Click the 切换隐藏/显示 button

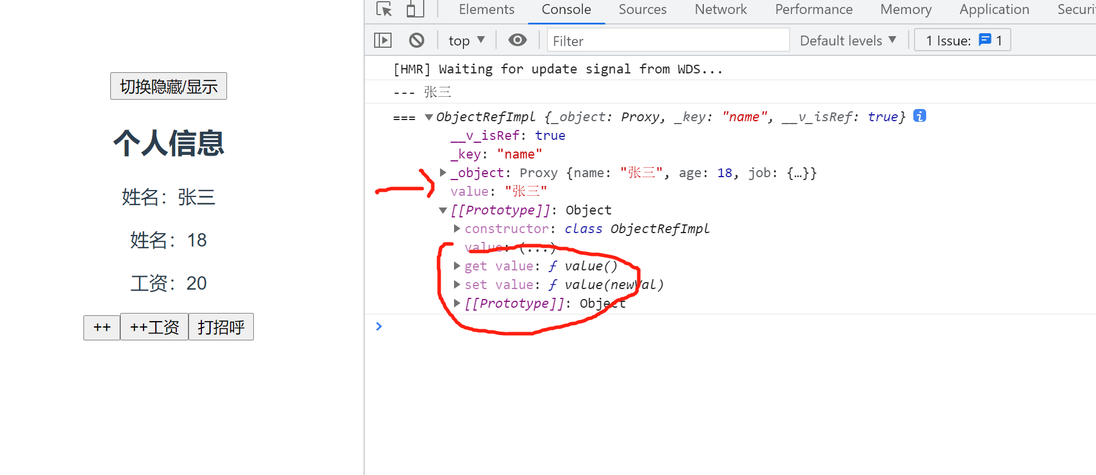(169, 86)
